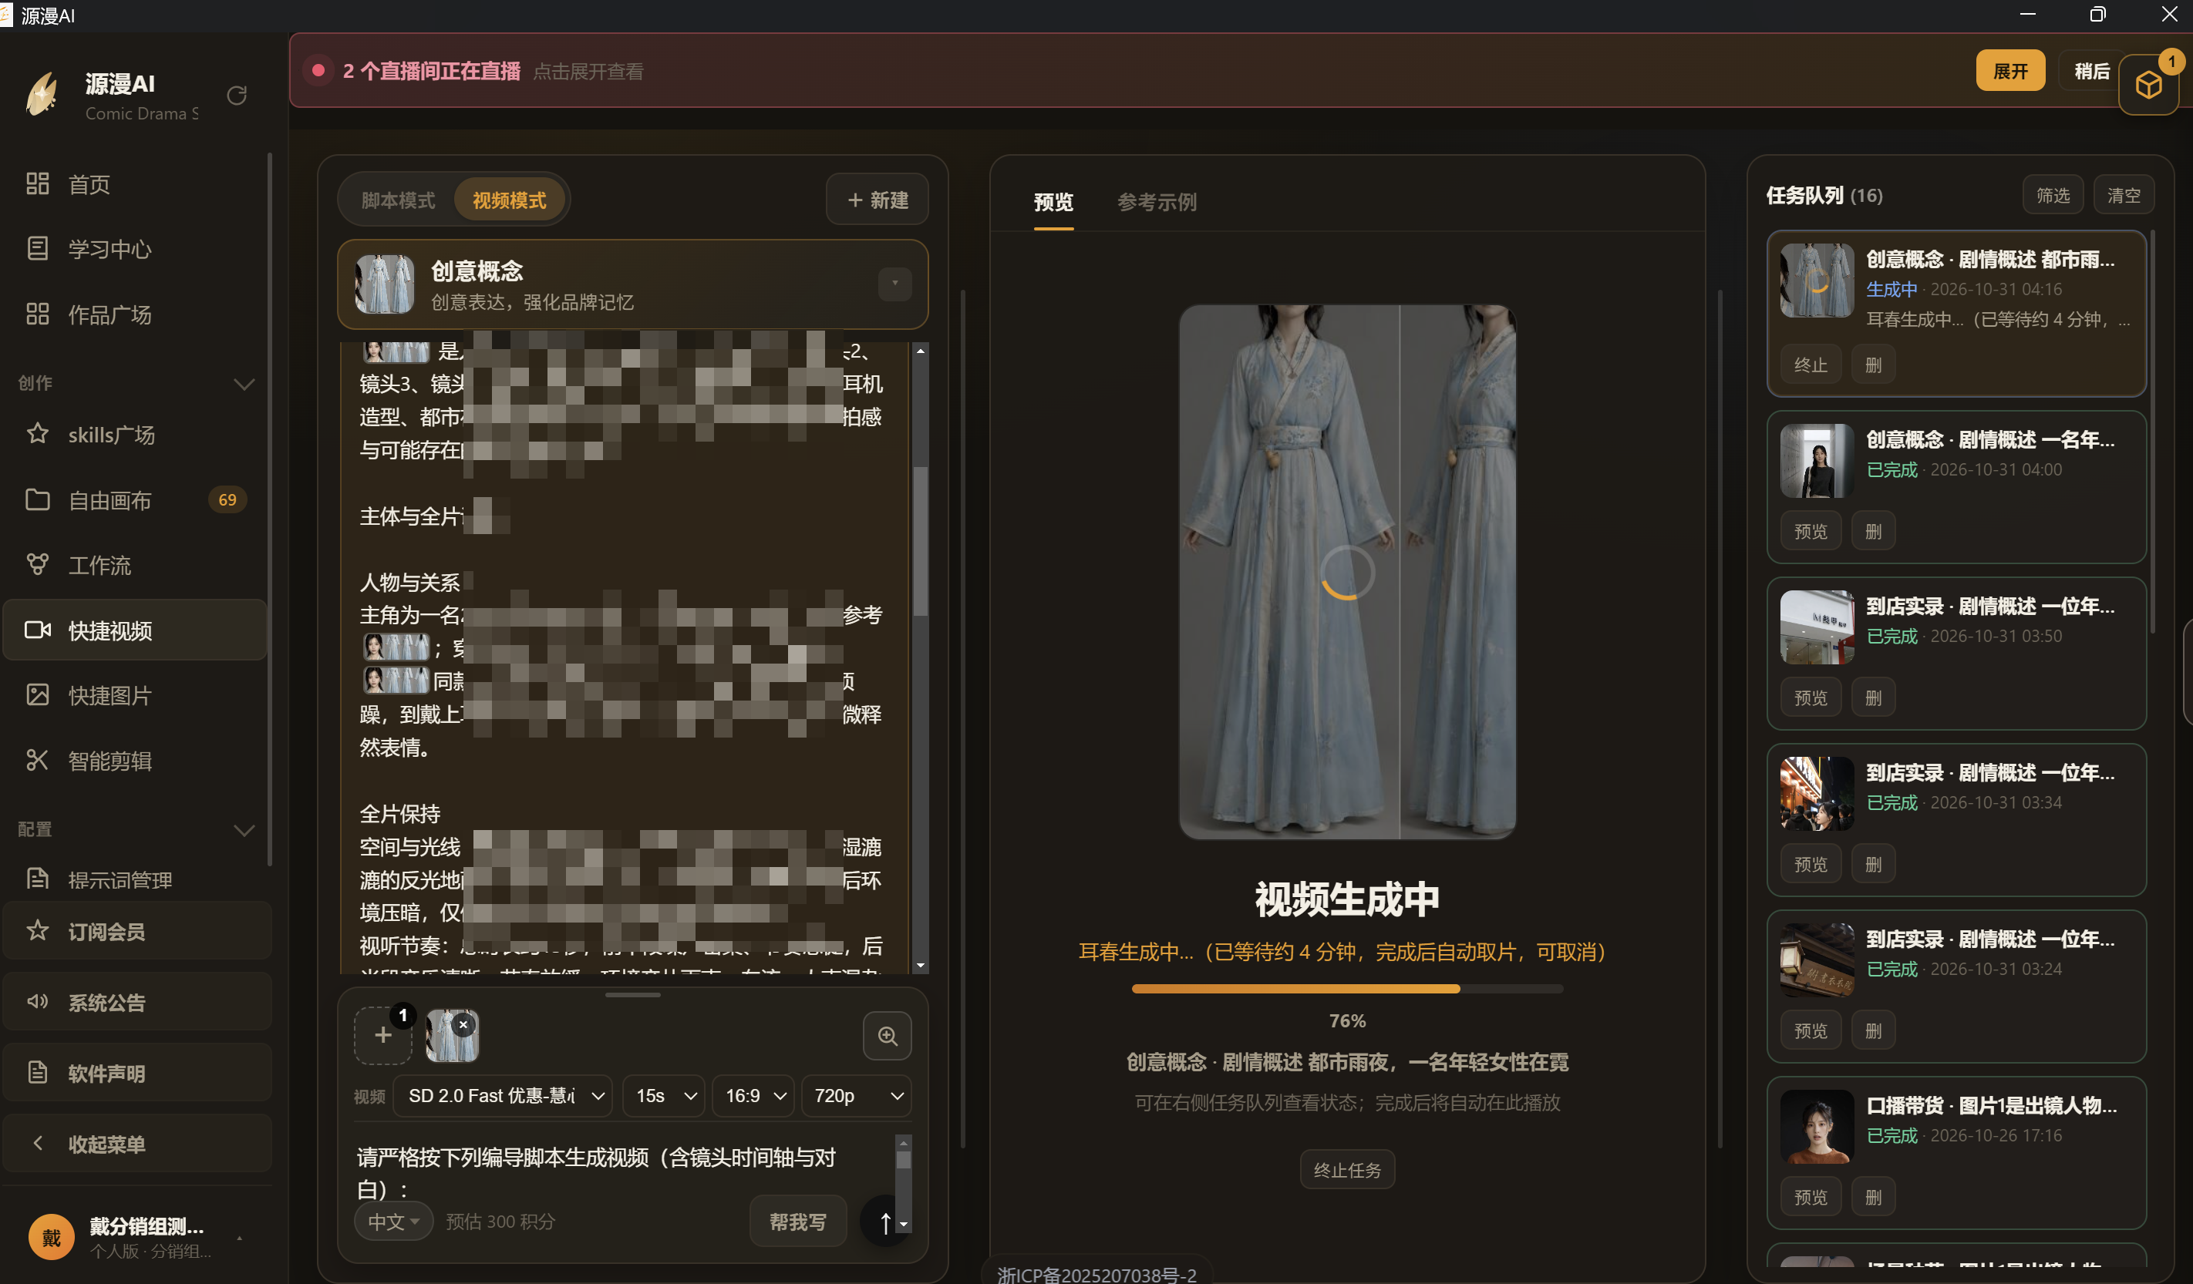Select 快捷视频 in the sidebar
Image resolution: width=2193 pixels, height=1284 pixels.
[135, 630]
